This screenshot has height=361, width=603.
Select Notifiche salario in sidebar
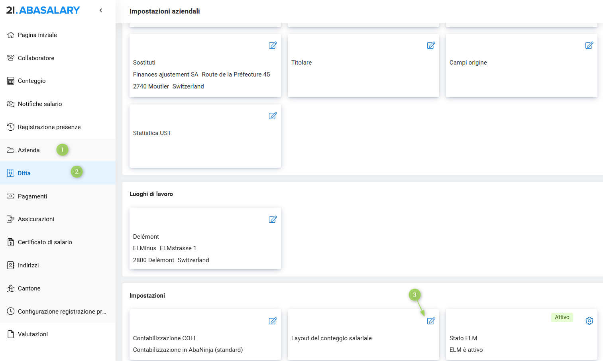tap(40, 104)
